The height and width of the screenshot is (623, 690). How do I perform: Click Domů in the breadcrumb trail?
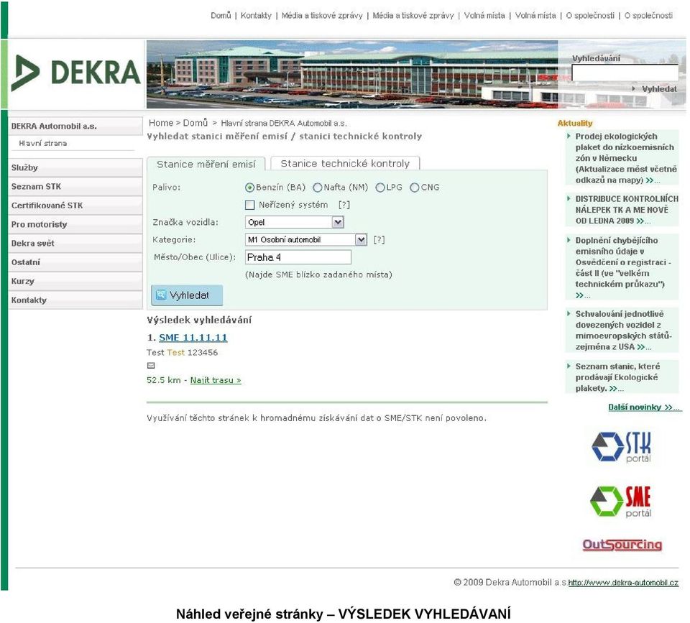[x=195, y=123]
